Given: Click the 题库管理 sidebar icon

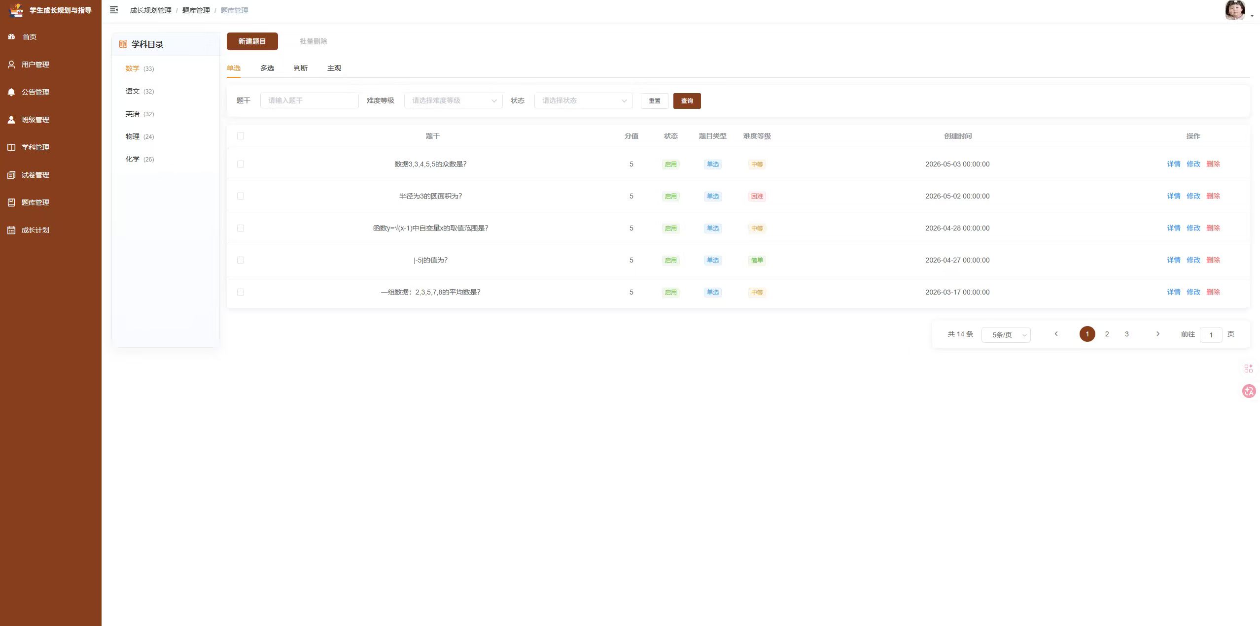Looking at the screenshot, I should (11, 202).
